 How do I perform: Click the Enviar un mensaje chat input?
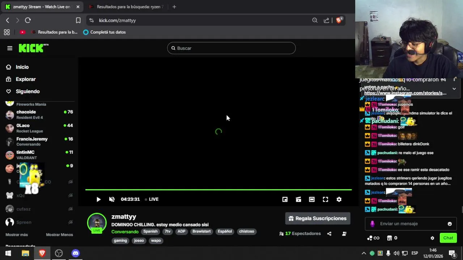tap(411, 224)
